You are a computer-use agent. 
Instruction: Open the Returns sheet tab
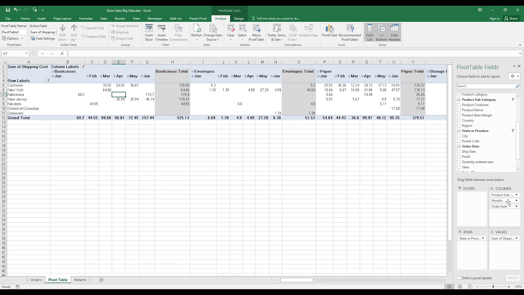click(x=80, y=280)
